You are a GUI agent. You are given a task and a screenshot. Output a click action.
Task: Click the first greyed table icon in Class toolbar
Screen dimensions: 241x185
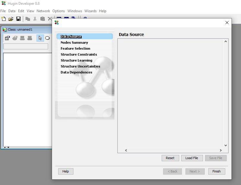tap(22, 38)
